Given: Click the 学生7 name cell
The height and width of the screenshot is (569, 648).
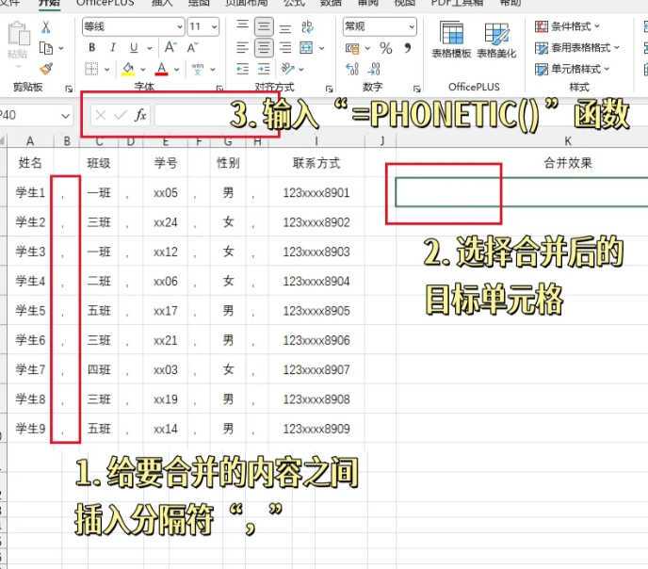Looking at the screenshot, I should tap(30, 369).
